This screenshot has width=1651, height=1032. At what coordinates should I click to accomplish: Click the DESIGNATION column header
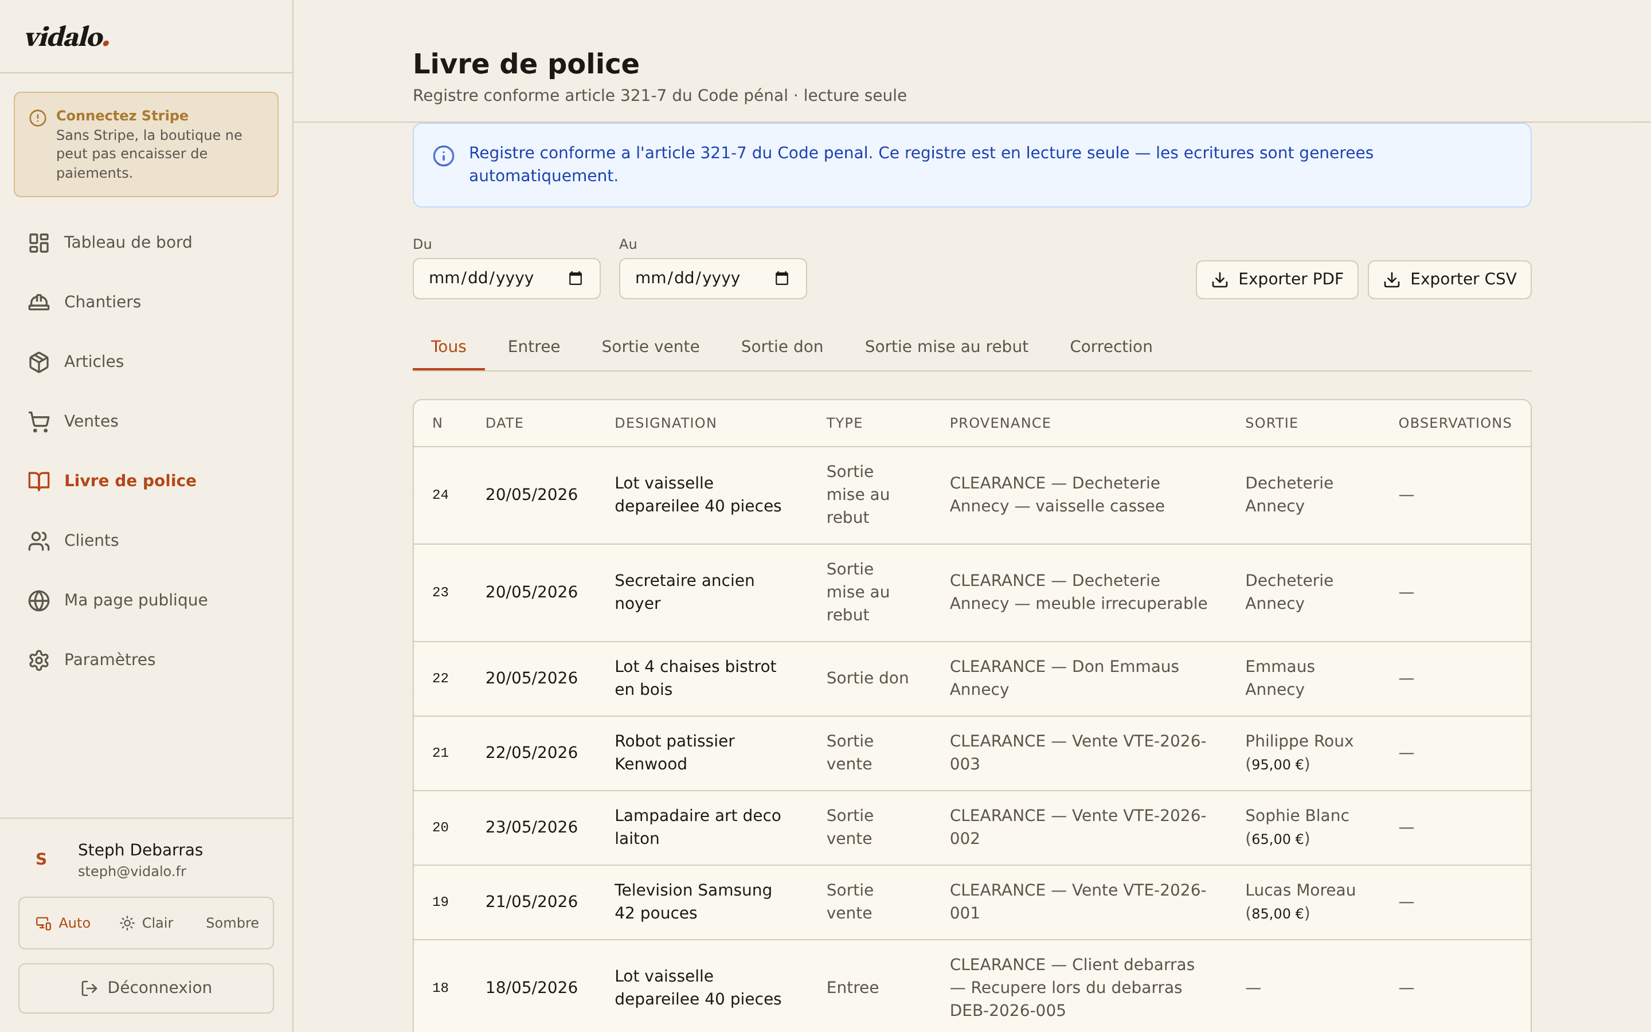pyautogui.click(x=665, y=423)
